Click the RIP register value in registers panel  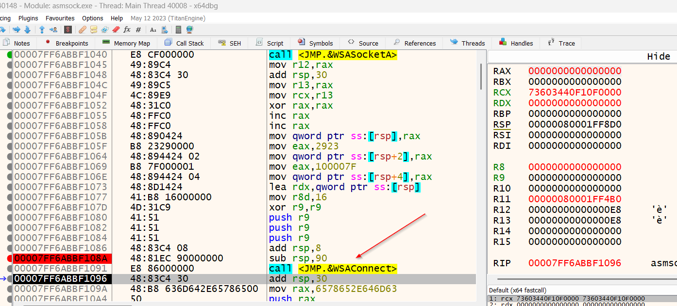point(575,263)
